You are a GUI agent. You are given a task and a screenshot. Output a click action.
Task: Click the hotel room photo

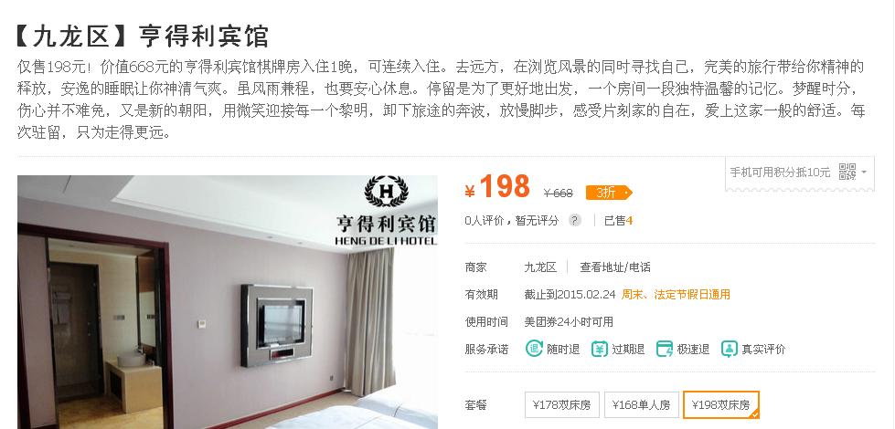click(x=227, y=302)
